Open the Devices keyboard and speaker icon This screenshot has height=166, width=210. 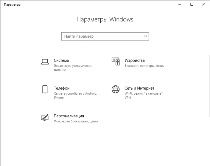point(116,62)
